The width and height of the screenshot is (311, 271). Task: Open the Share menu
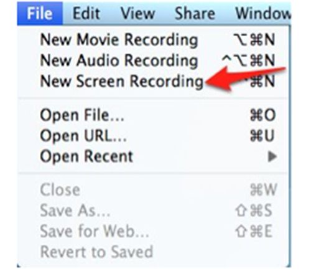[195, 14]
